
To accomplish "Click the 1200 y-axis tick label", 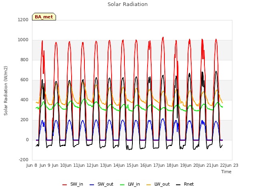I will [x=23, y=20].
